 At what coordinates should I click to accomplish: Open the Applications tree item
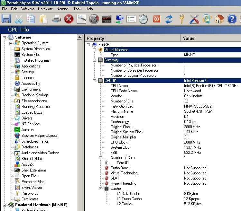point(31,66)
